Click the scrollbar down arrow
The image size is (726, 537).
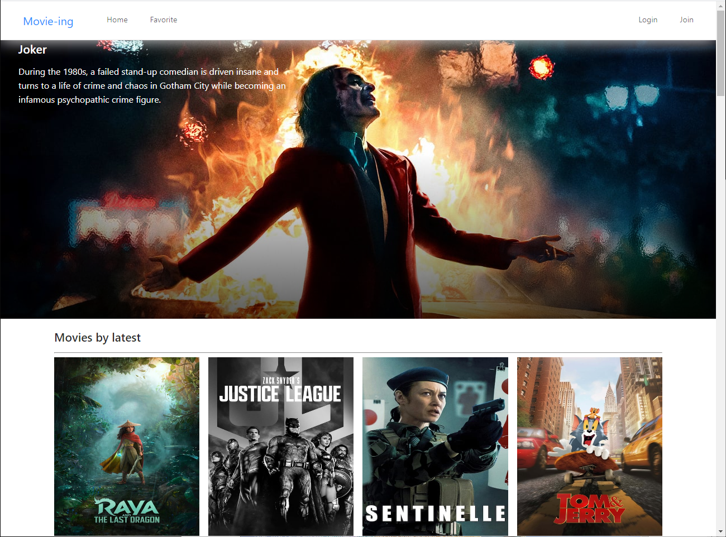721,531
